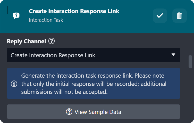
Task: Open the Reply Channel help question mark
Action: point(52,41)
